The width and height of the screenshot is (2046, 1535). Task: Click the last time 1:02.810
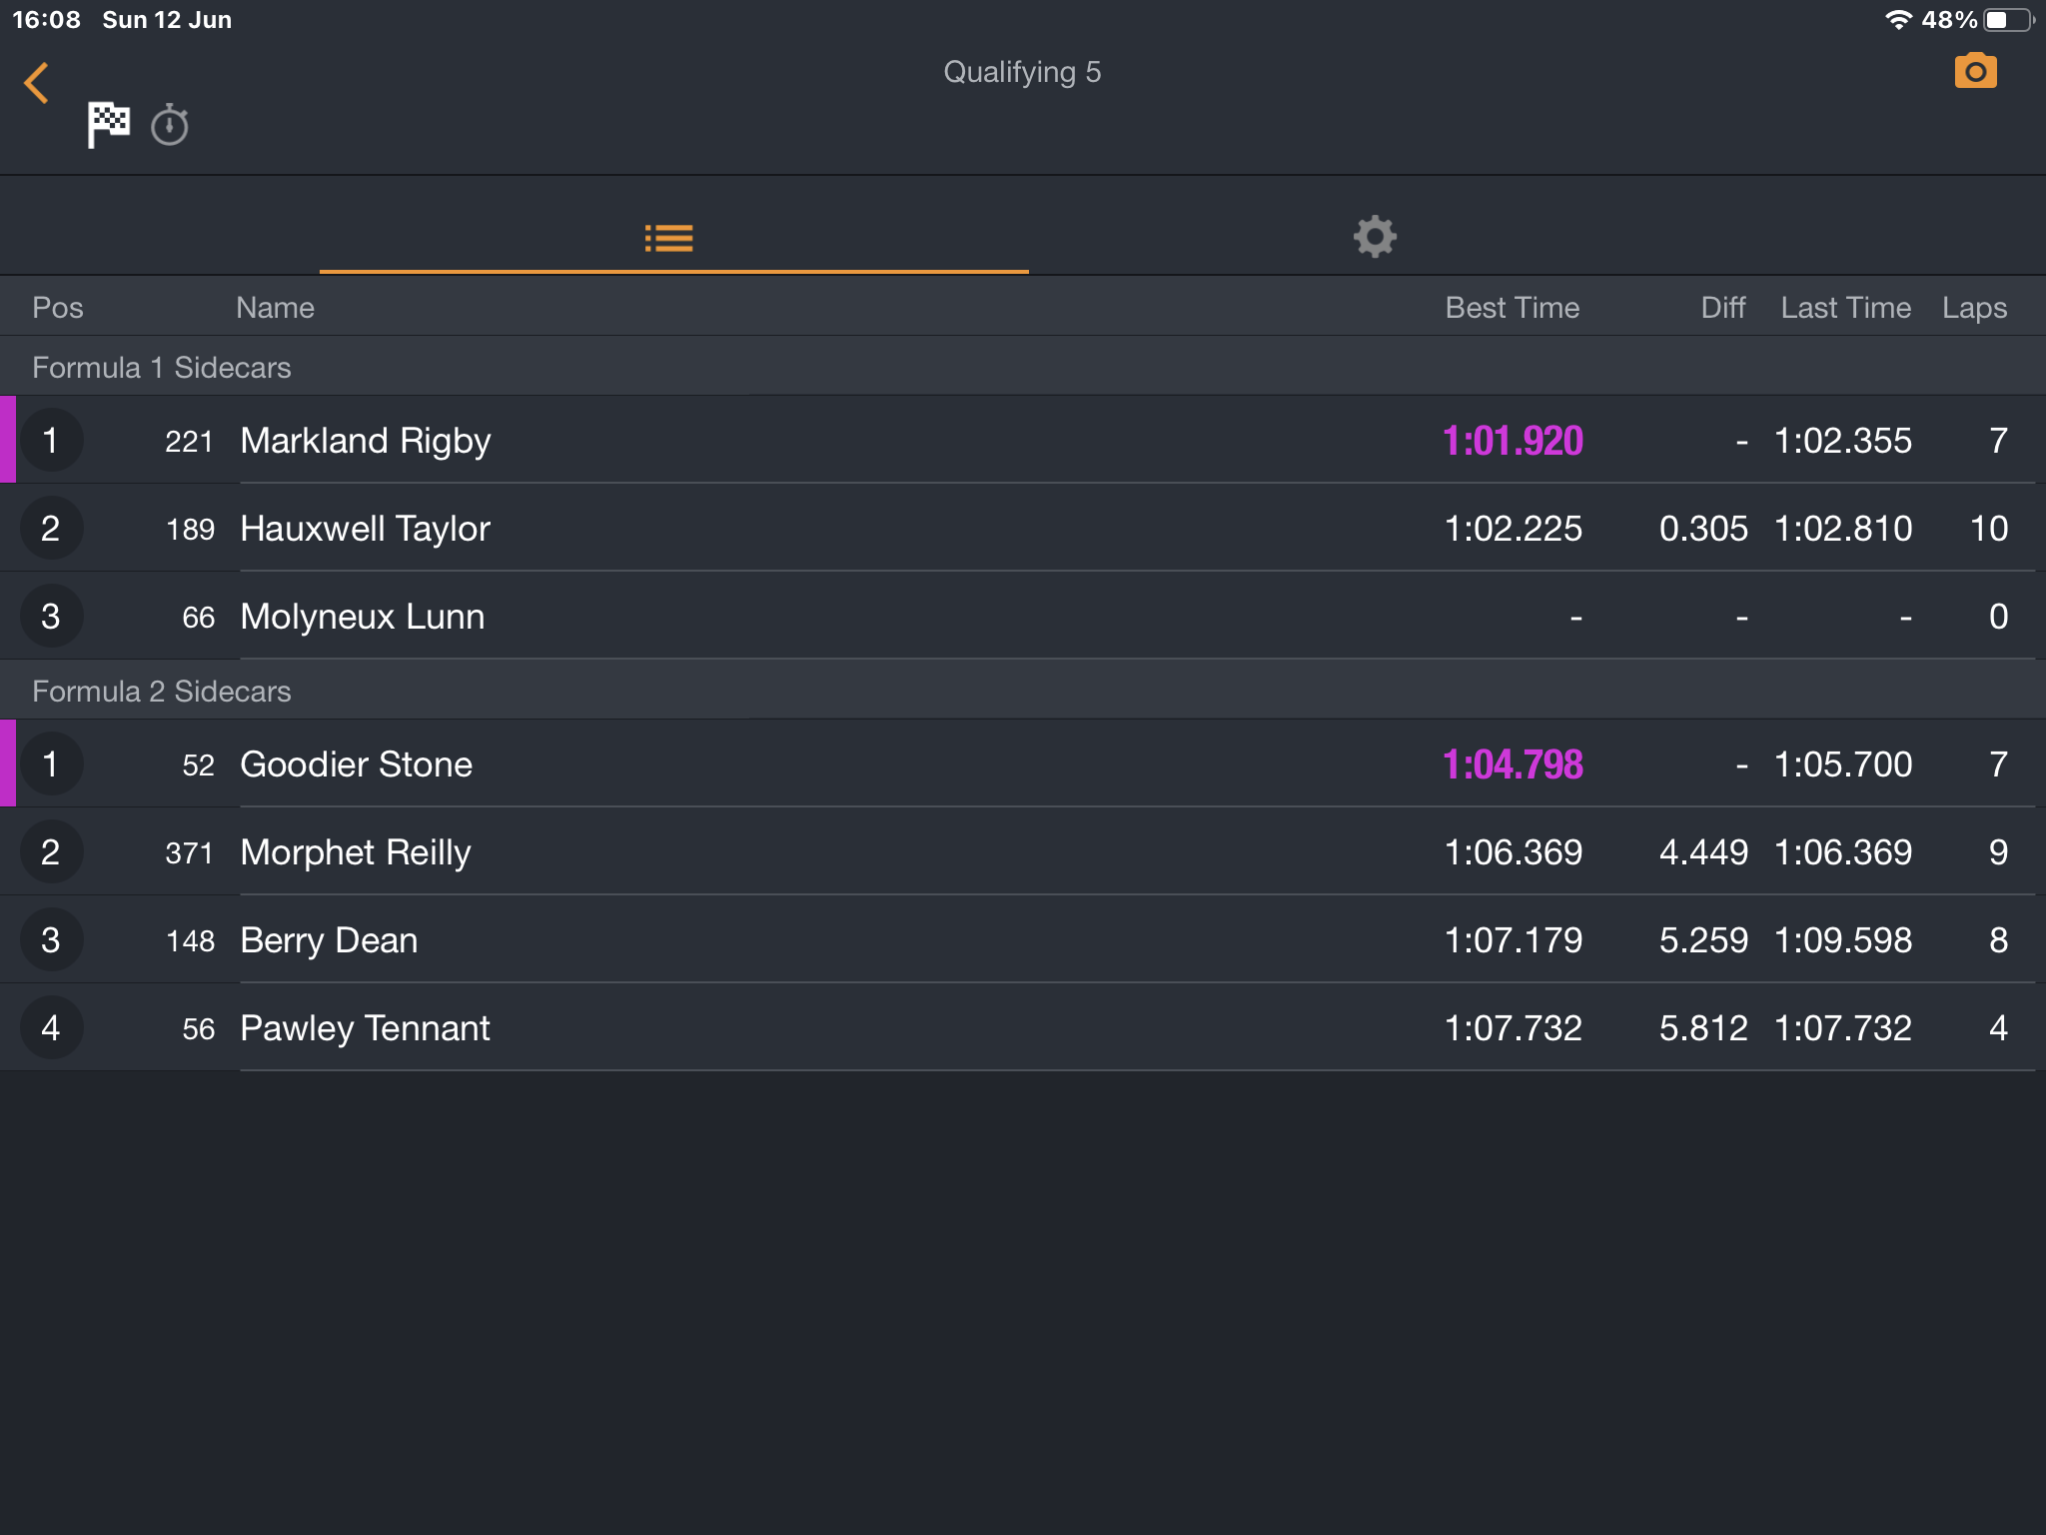coord(1843,529)
